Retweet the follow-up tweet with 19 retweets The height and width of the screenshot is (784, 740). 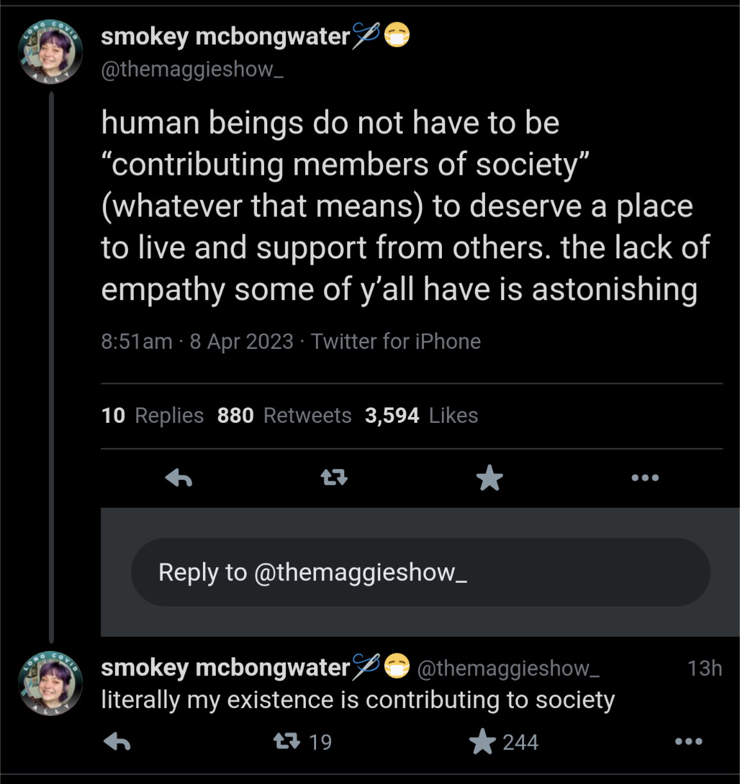coord(286,742)
